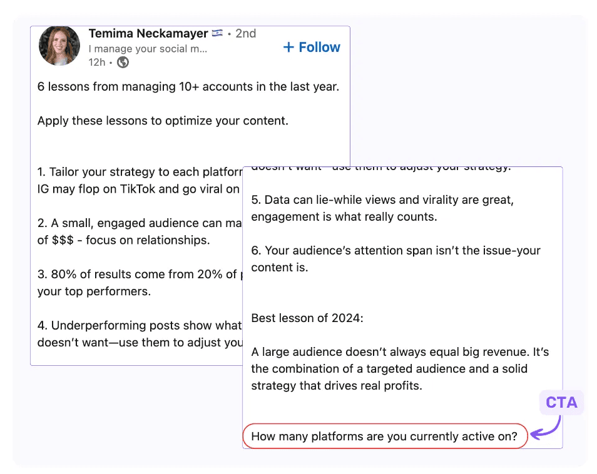Image resolution: width=597 pixels, height=474 pixels.
Task: Click the purple CTA label
Action: [561, 403]
